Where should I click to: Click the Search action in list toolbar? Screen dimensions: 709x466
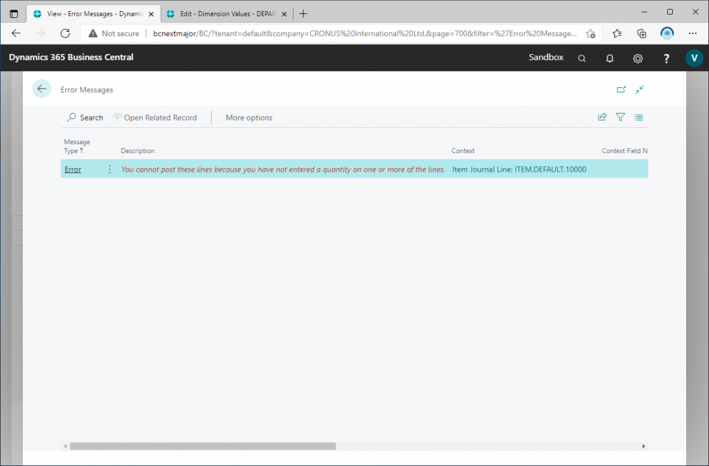84,118
